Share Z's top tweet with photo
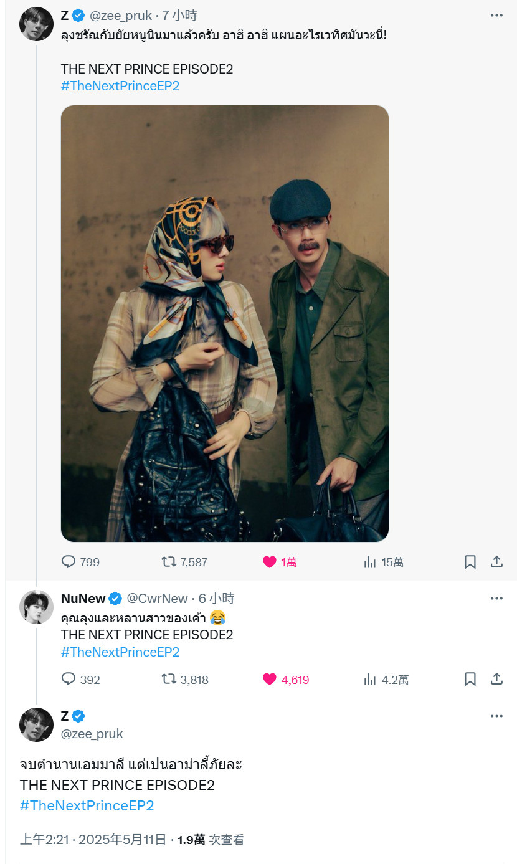517x864 pixels. 496,562
